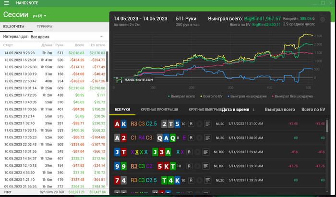Open hand text notes for AK hand
The image size is (336, 197).
pyautogui.click(x=207, y=123)
